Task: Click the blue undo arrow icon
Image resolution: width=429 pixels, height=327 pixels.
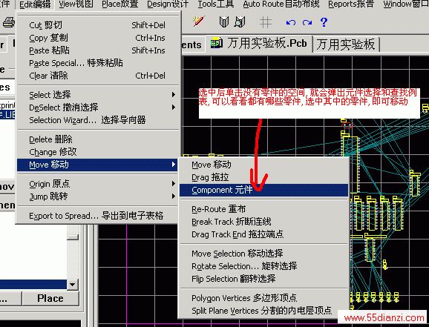Action: [x=290, y=22]
